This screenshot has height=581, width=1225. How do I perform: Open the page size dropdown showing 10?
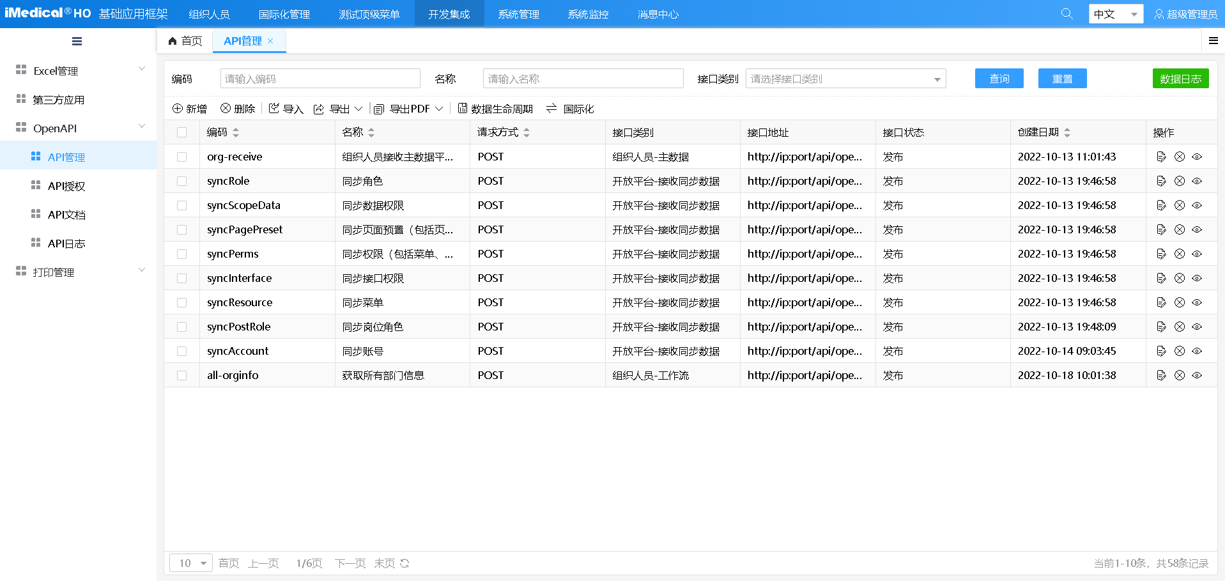click(x=191, y=563)
